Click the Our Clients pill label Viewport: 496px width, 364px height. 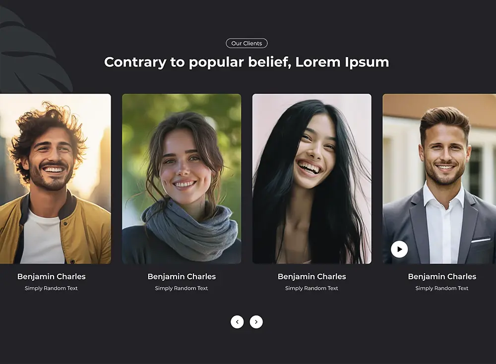[x=247, y=43]
